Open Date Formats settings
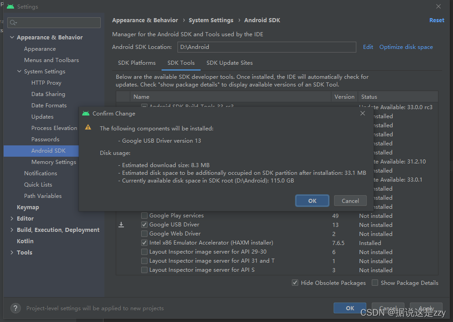The width and height of the screenshot is (453, 322). 49,105
